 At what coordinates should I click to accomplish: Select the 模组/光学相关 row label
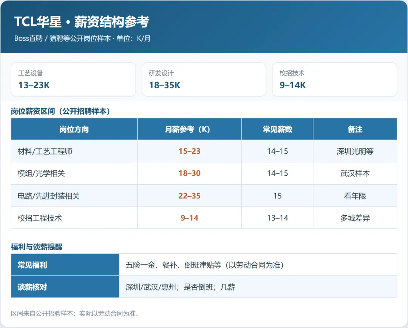(x=41, y=173)
